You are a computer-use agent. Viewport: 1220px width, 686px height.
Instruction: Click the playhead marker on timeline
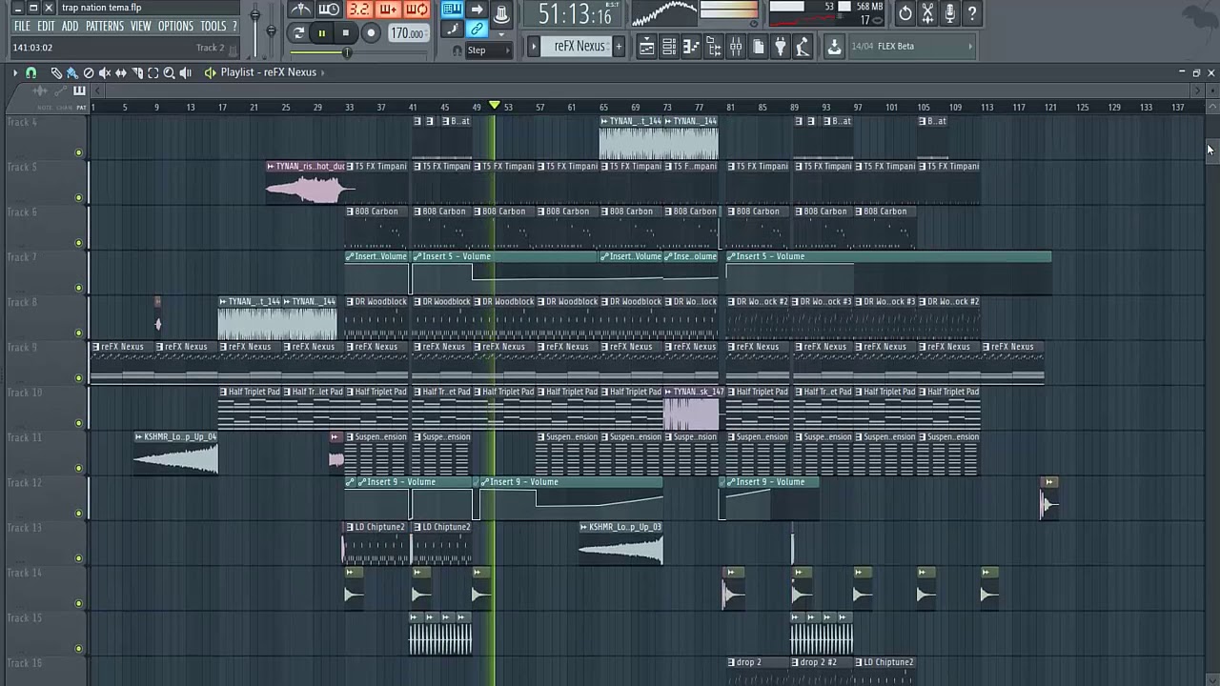[494, 105]
